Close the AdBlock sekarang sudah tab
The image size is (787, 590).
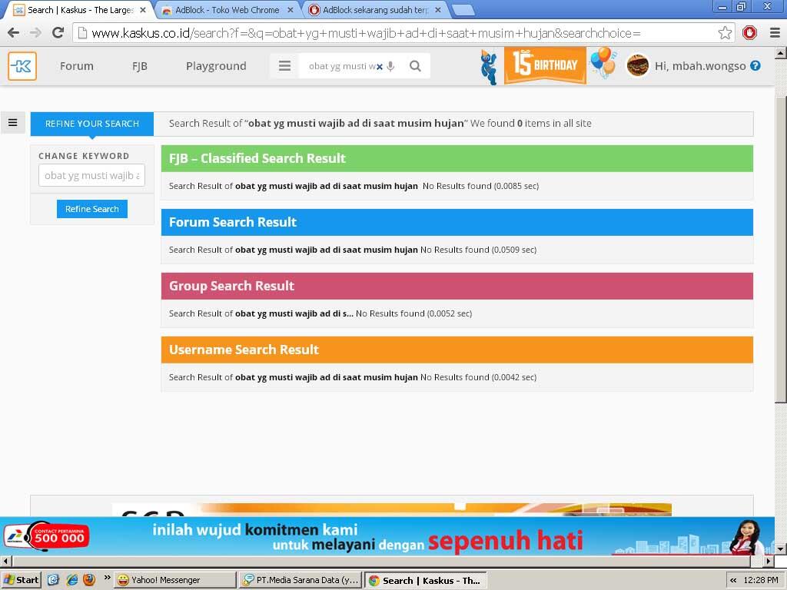point(437,10)
